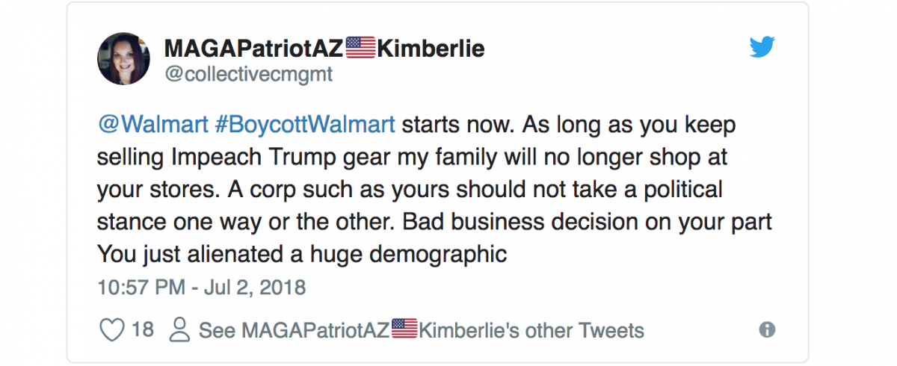Click the bold MAGAPatriotAZ display name
Viewport: 897px width, 366px height.
point(253,49)
